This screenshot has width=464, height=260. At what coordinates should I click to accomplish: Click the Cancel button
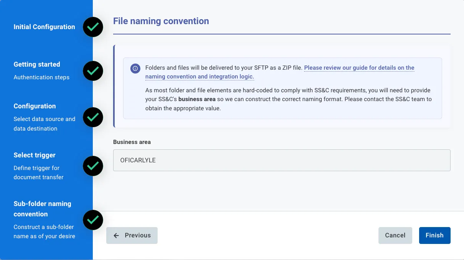pos(395,235)
